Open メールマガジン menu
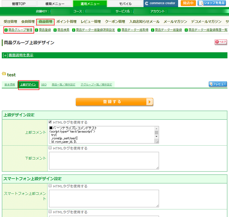229x217 pixels. (175, 22)
